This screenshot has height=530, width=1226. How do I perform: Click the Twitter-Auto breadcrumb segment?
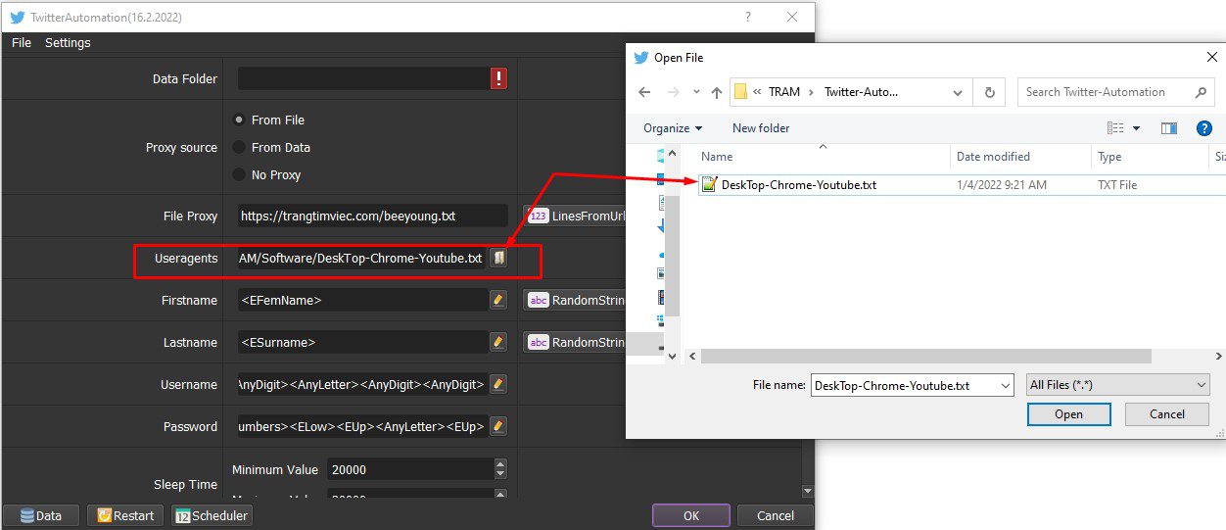click(862, 92)
